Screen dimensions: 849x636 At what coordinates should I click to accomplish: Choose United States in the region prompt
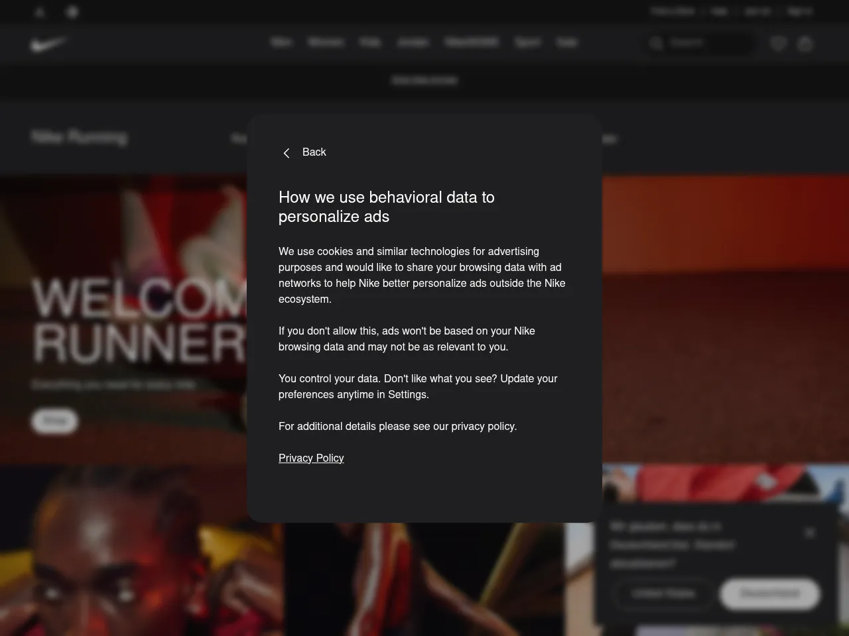coord(663,594)
